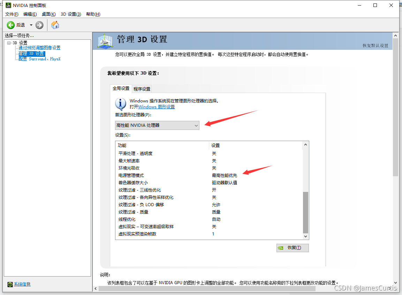Select the 纹理过滤 - 各向异性采样优化 row

209,197
